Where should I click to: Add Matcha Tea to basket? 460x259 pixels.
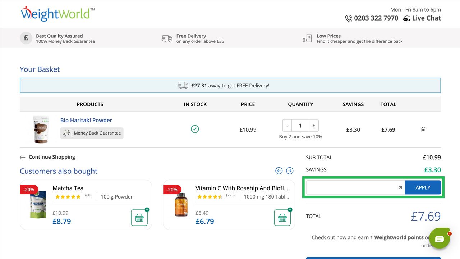click(x=139, y=218)
